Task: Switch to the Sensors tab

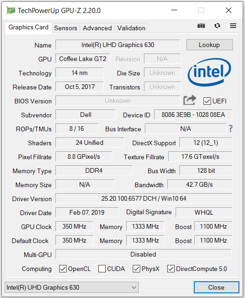Action: point(66,28)
